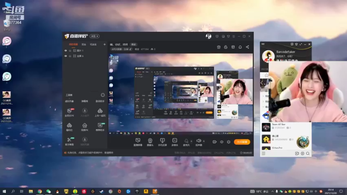
Task: Open the 福利社 tool
Action: pos(69,127)
